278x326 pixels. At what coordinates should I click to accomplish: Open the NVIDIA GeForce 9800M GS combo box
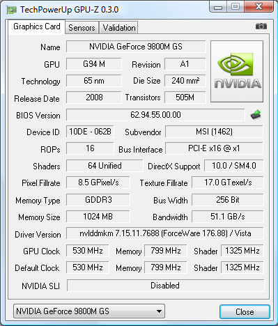point(89,311)
